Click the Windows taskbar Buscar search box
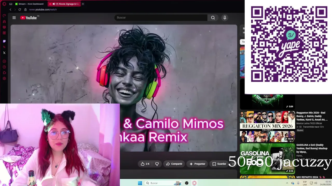The height and width of the screenshot is (186, 332). click(x=163, y=183)
